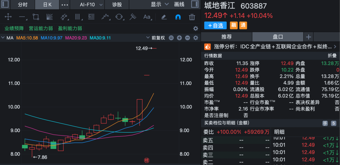Click the MA5:10.58 indicator label
The image size is (340, 165).
pyautogui.click(x=27, y=38)
